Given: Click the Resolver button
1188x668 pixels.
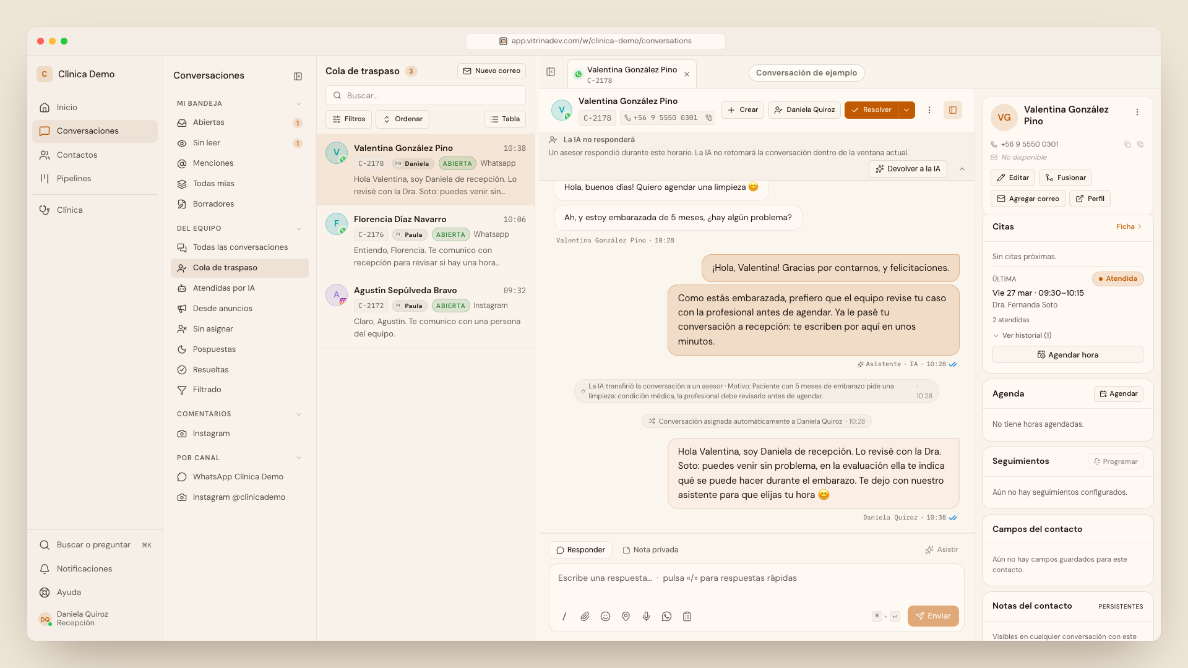Looking at the screenshot, I should [x=871, y=110].
